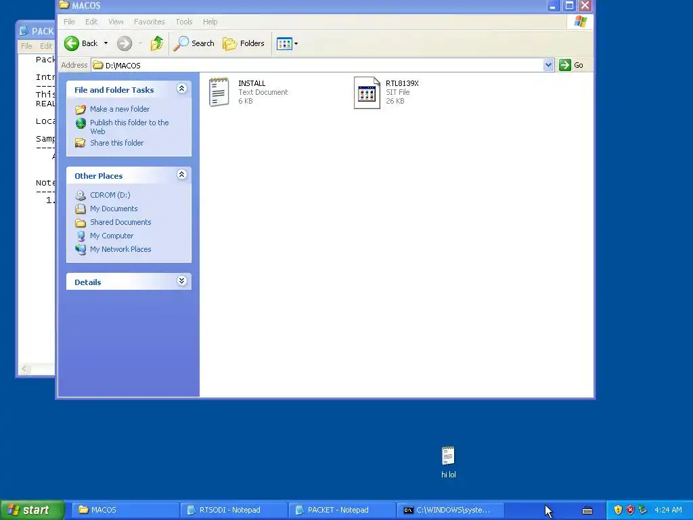693x520 pixels.
Task: Open My Computer link
Action: (112, 236)
